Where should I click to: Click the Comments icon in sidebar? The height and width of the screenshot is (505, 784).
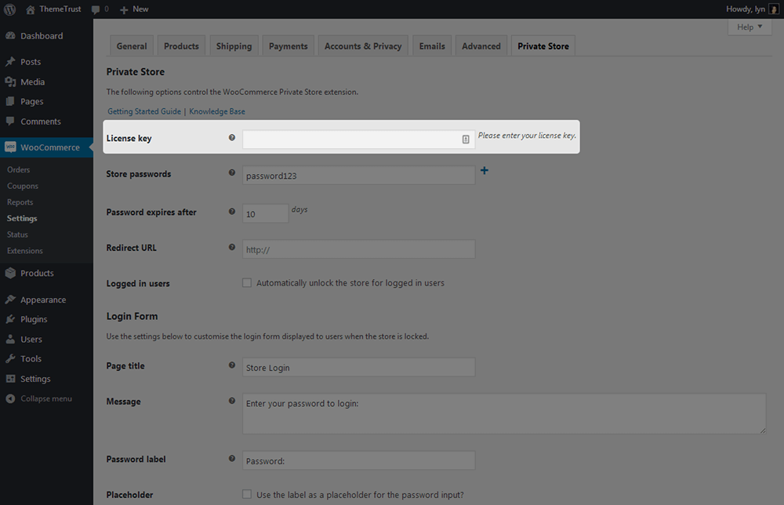pos(10,121)
